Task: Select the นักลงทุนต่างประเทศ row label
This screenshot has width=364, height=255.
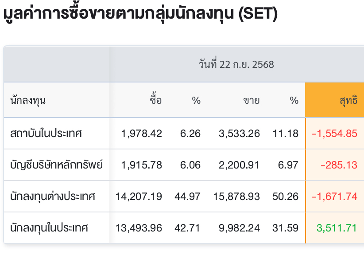Action: pos(53,196)
